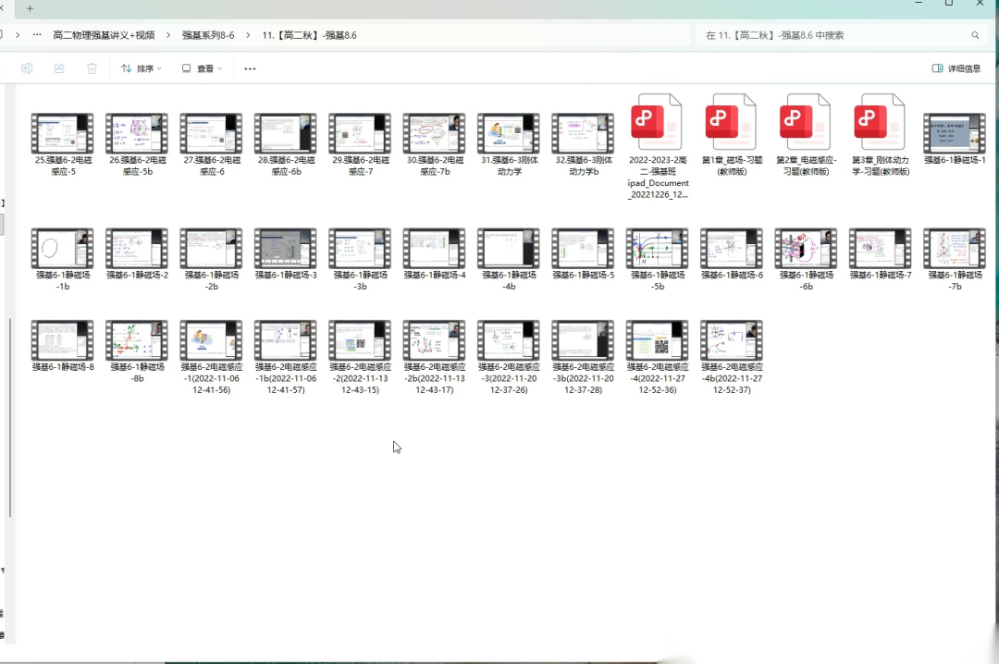Open the 查看 view dropdown
The width and height of the screenshot is (999, 664).
(202, 68)
